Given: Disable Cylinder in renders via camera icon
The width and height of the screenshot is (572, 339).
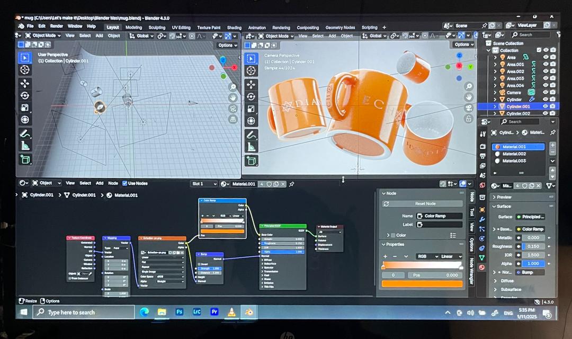Looking at the screenshot, I should coord(553,99).
